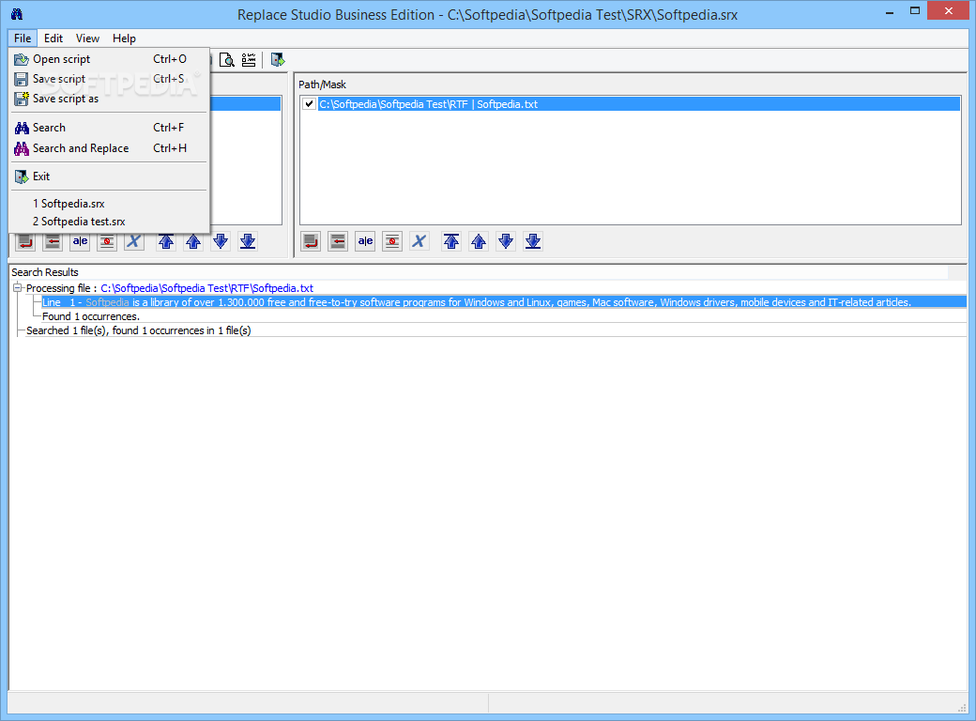The height and width of the screenshot is (721, 976).
Task: Click the a|e edit button under Path/Mask
Action: click(x=365, y=241)
